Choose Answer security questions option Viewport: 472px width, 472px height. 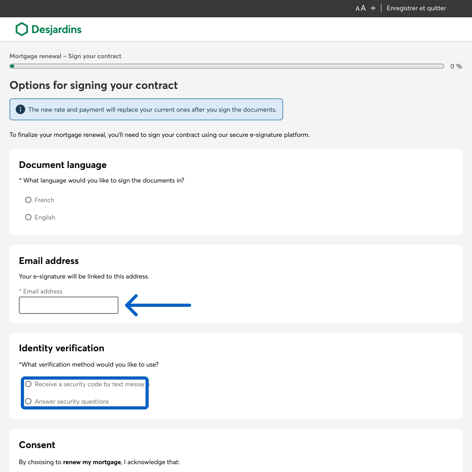(28, 401)
